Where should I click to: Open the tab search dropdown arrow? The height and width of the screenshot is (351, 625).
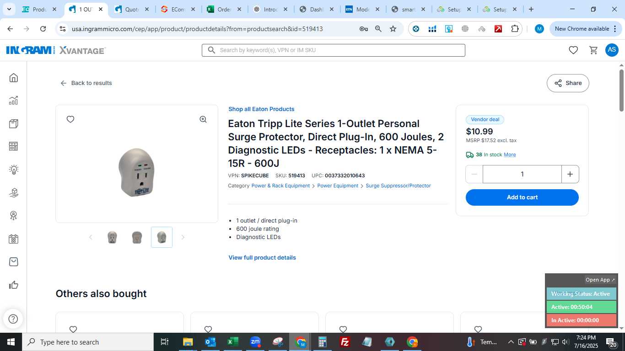point(9,9)
